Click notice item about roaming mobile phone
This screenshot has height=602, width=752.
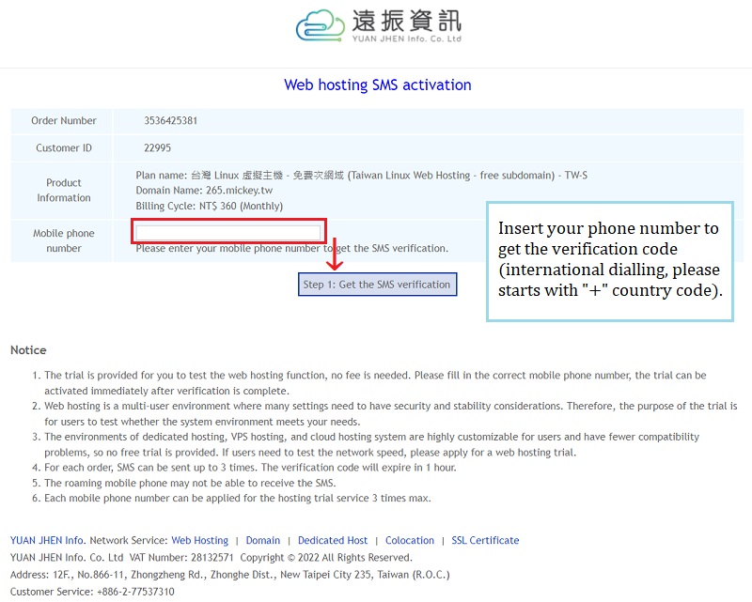(190, 483)
